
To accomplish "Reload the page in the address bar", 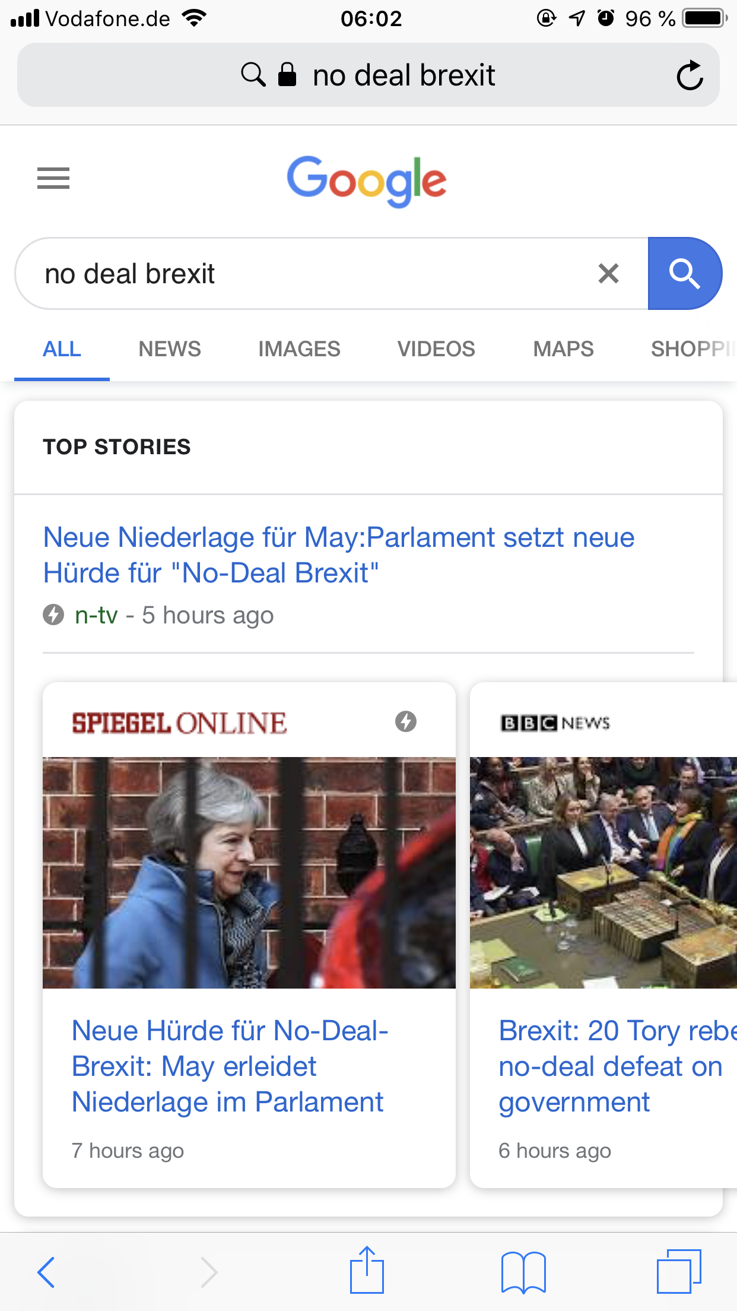I will tap(690, 75).
